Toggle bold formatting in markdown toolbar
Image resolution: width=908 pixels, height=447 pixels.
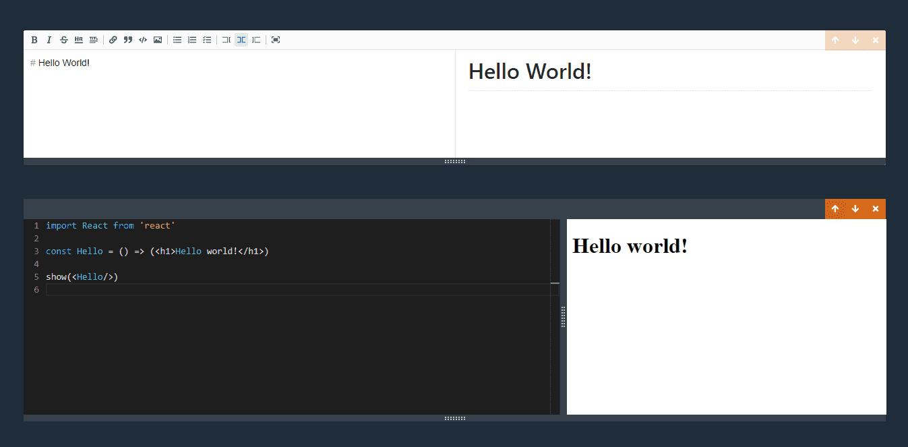(x=34, y=40)
